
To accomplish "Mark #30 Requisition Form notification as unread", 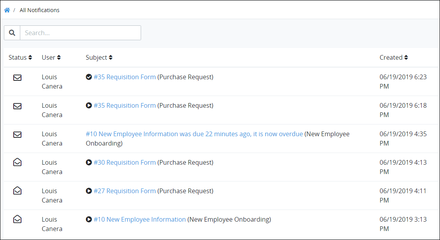I will [18, 162].
